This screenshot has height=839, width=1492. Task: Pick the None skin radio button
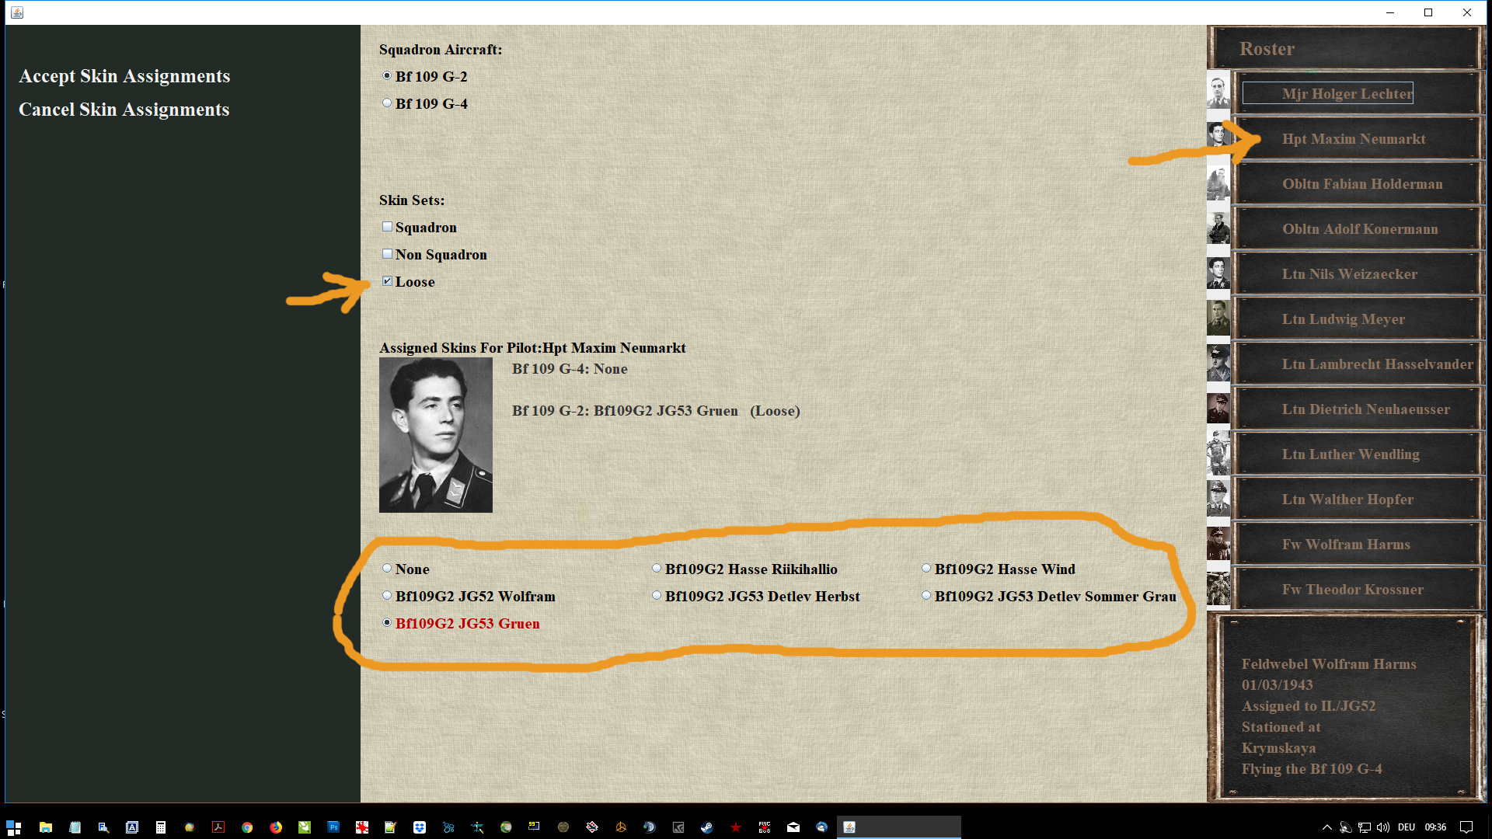tap(387, 569)
